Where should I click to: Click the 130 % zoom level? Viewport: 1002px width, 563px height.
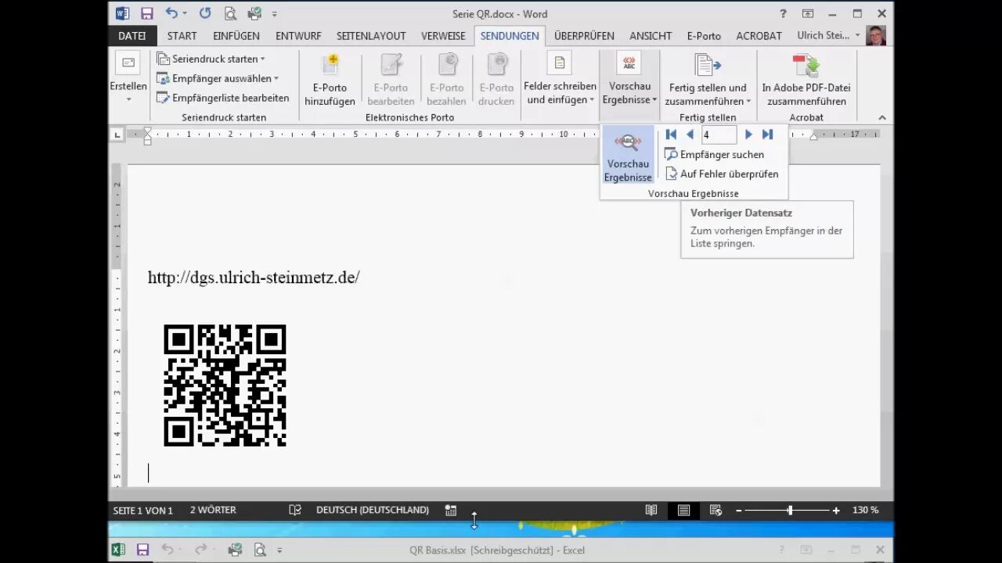pyautogui.click(x=865, y=510)
